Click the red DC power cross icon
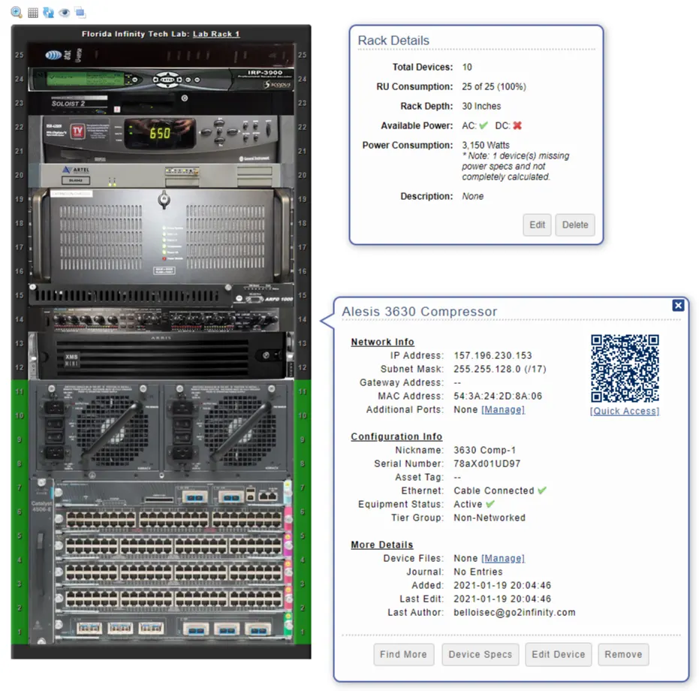Image resolution: width=699 pixels, height=691 pixels. pos(517,125)
